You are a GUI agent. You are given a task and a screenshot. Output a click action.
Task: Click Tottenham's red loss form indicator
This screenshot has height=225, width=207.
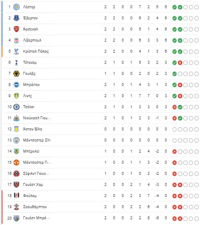180,63
